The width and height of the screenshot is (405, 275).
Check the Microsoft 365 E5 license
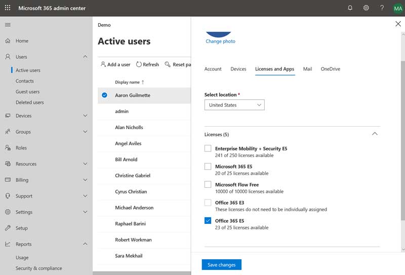click(208, 167)
